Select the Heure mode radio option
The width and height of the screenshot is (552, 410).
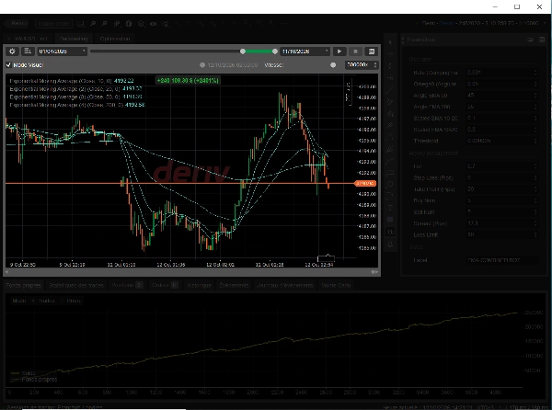coord(62,301)
